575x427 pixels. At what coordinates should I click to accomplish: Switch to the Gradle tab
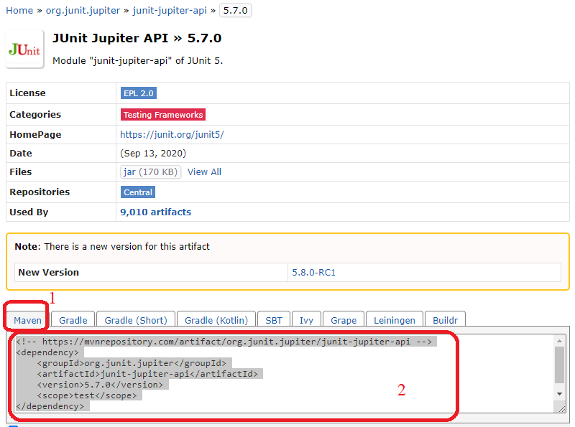[73, 320]
